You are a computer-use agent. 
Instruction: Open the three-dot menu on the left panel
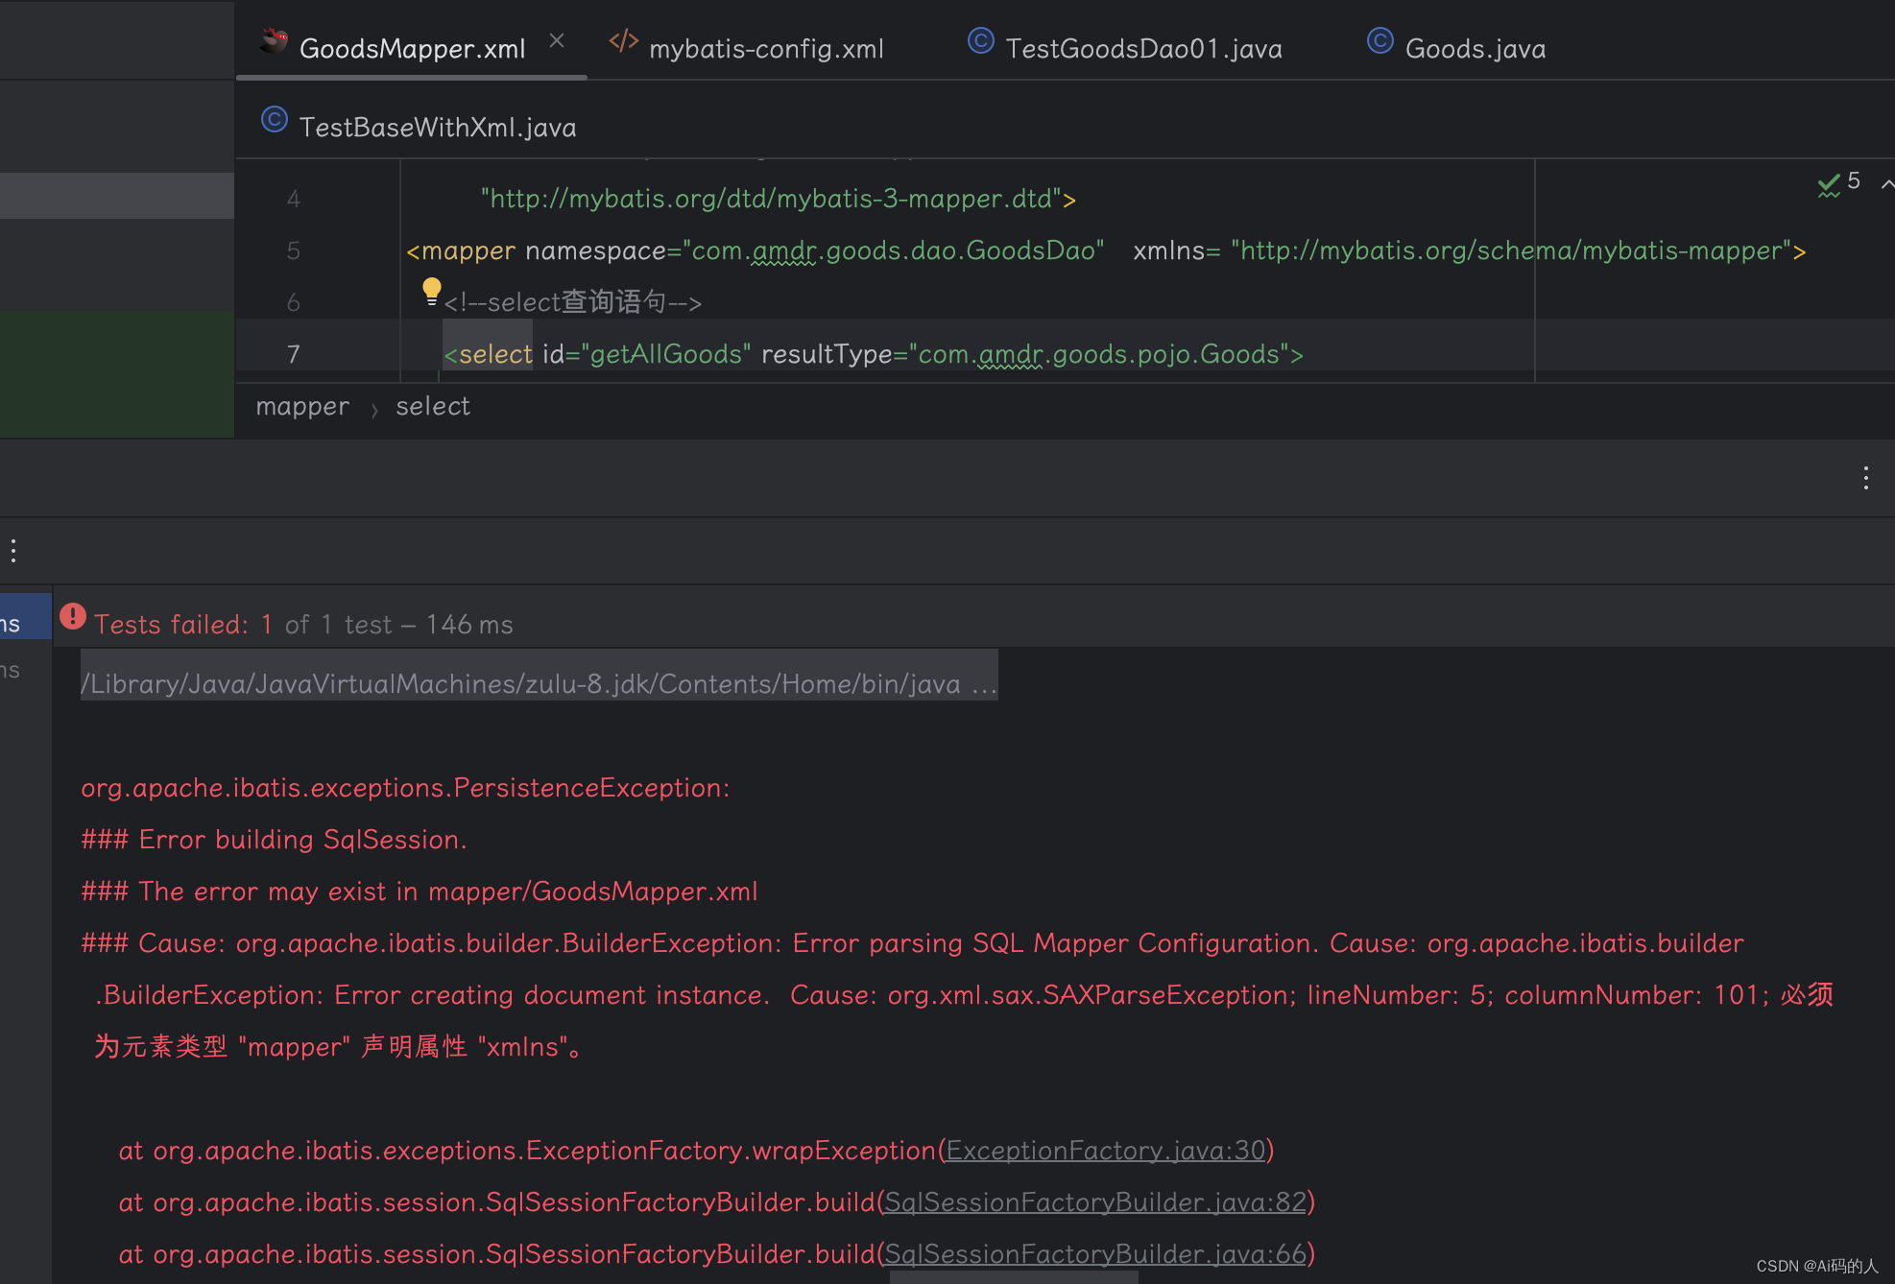point(13,550)
